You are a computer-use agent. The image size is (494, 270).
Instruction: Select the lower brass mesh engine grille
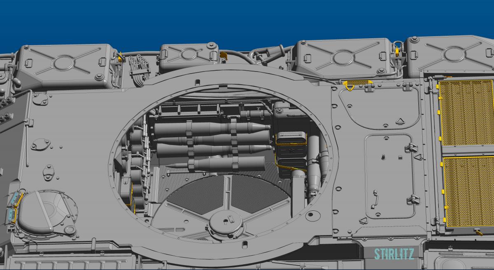tap(469, 191)
